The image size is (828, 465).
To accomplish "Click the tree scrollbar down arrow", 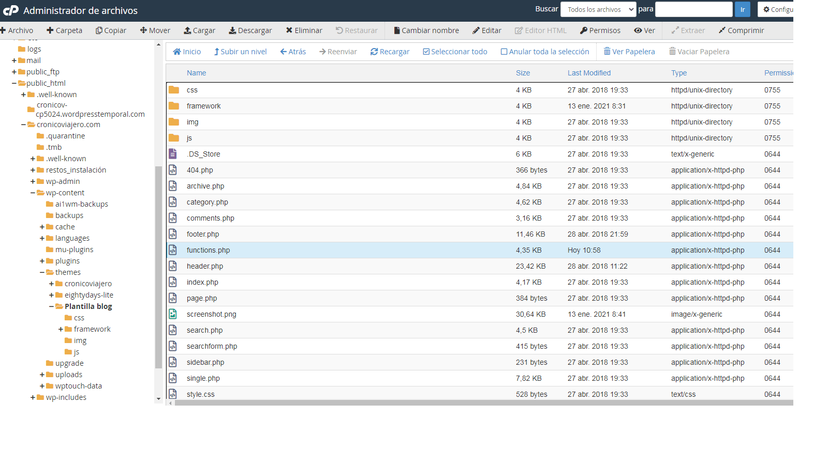I will (158, 399).
